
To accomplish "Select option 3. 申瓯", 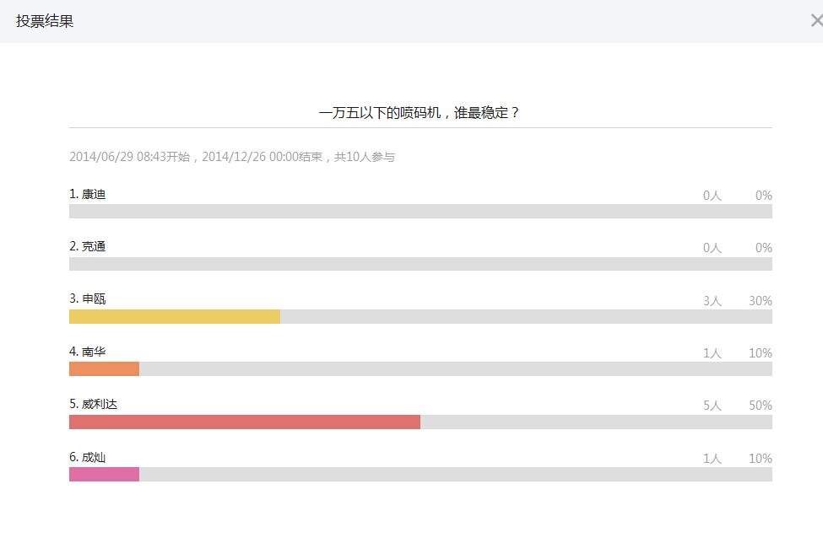I will point(88,298).
